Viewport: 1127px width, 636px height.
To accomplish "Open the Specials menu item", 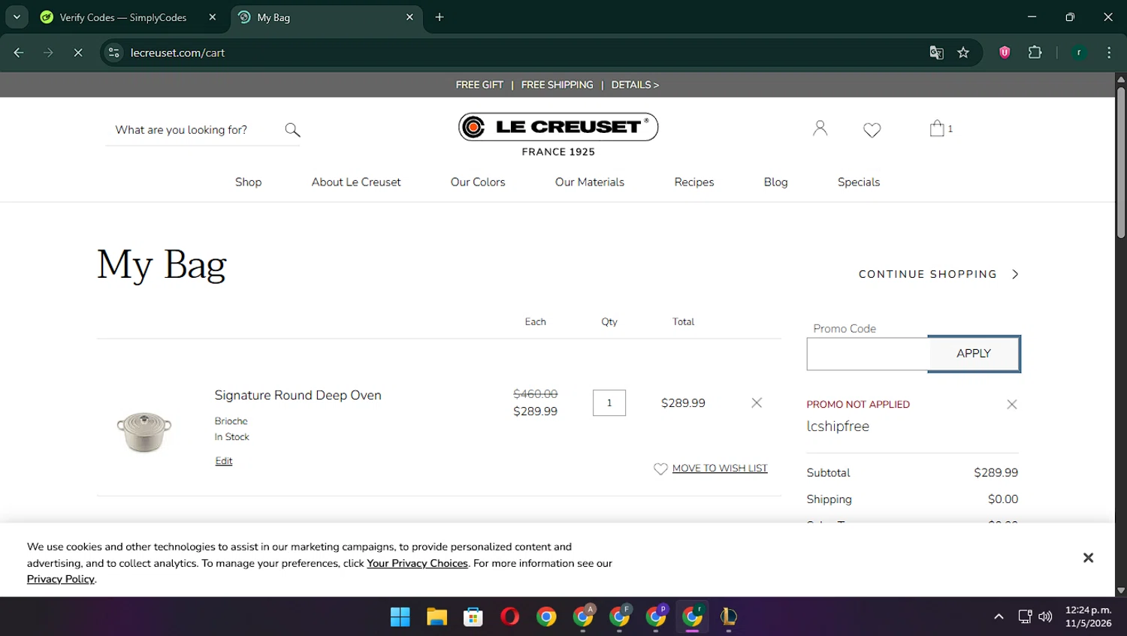I will (x=859, y=182).
